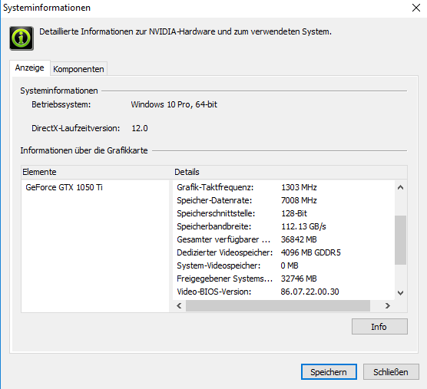This screenshot has width=427, height=389.
Task: Click the horizontal scroll right arrow
Action: click(x=388, y=306)
